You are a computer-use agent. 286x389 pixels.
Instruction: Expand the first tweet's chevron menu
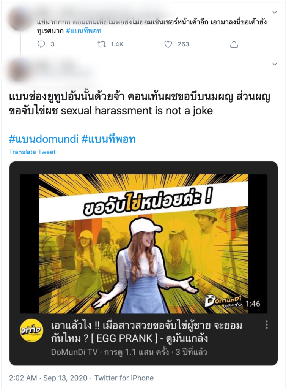click(275, 12)
